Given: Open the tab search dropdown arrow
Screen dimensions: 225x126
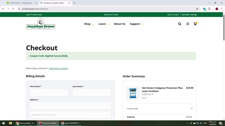Looking at the screenshot, I should tap(3, 3).
